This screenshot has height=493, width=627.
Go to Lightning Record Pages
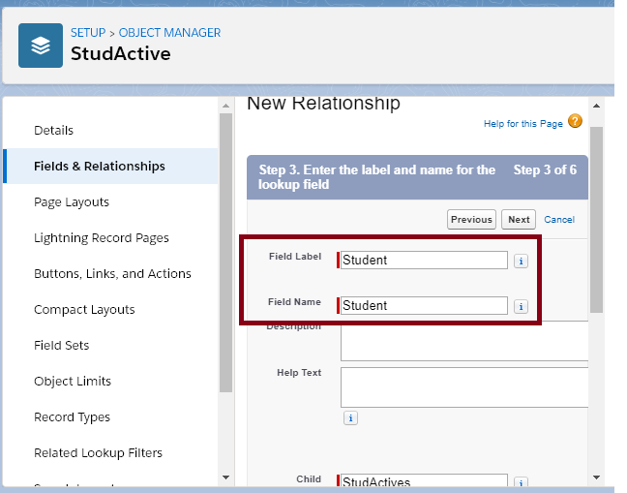[102, 238]
